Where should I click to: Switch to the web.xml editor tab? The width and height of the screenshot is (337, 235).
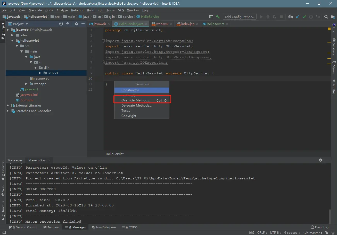tap(162, 24)
